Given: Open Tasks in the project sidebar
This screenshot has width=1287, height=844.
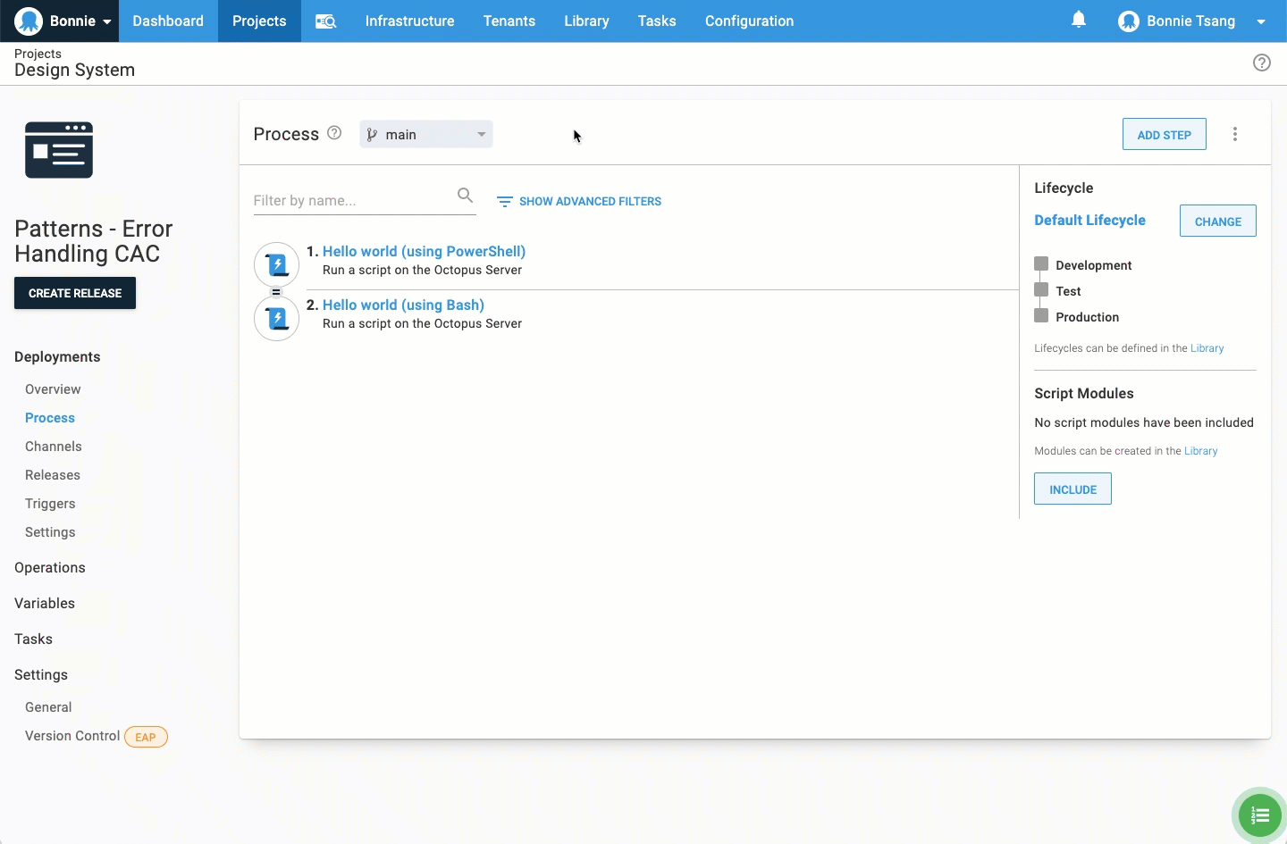Looking at the screenshot, I should [33, 639].
